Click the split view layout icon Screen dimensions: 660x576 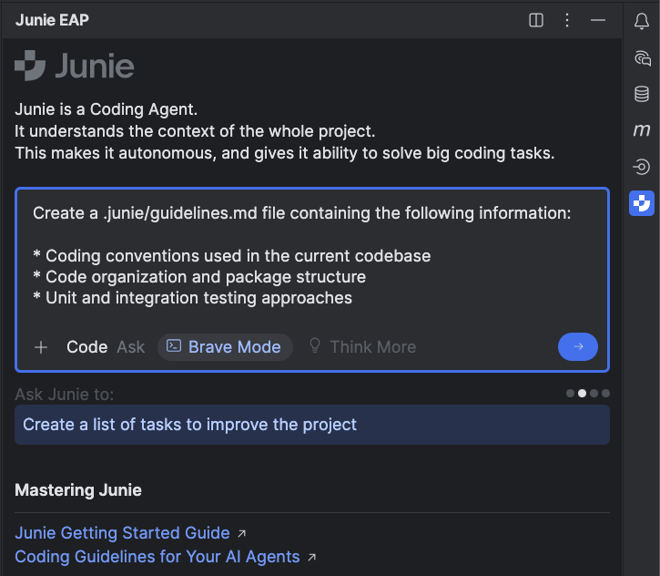pos(536,20)
